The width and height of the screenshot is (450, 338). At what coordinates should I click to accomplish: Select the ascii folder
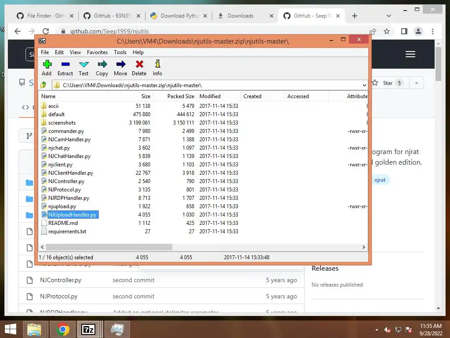53,106
